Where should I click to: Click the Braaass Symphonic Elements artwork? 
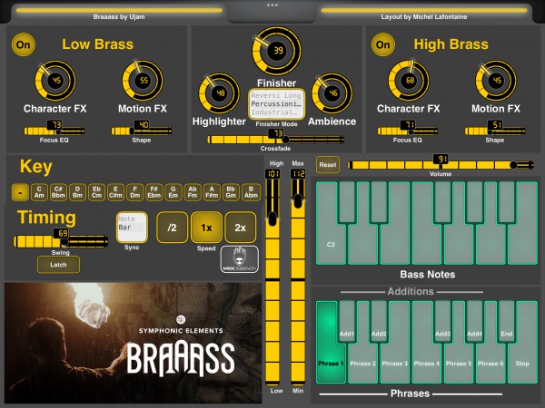click(134, 343)
